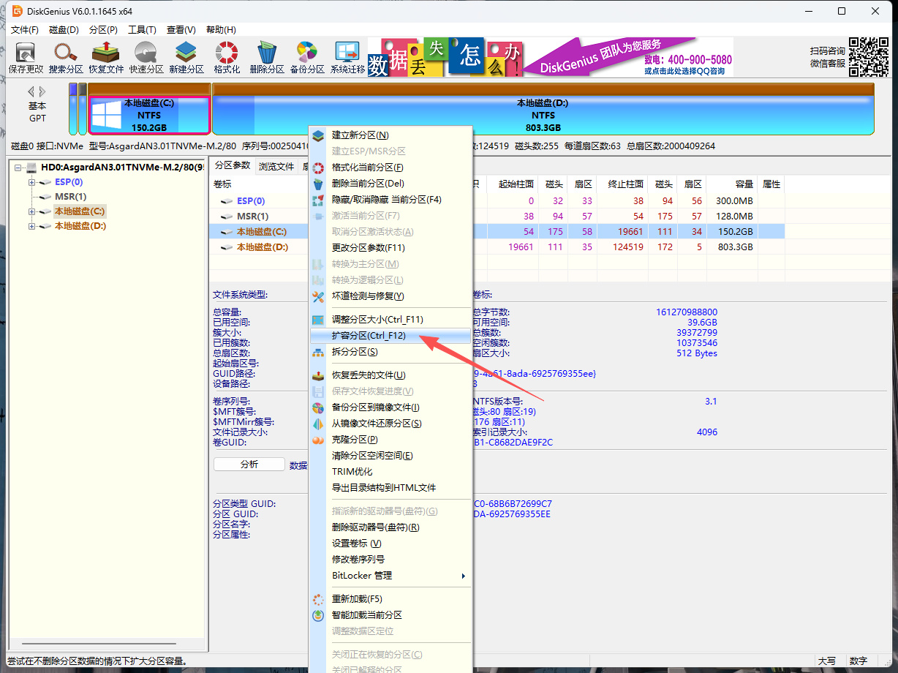The image size is (898, 673).
Task: Choose 从镜像文件还原分区(S) entry
Action: coord(390,424)
